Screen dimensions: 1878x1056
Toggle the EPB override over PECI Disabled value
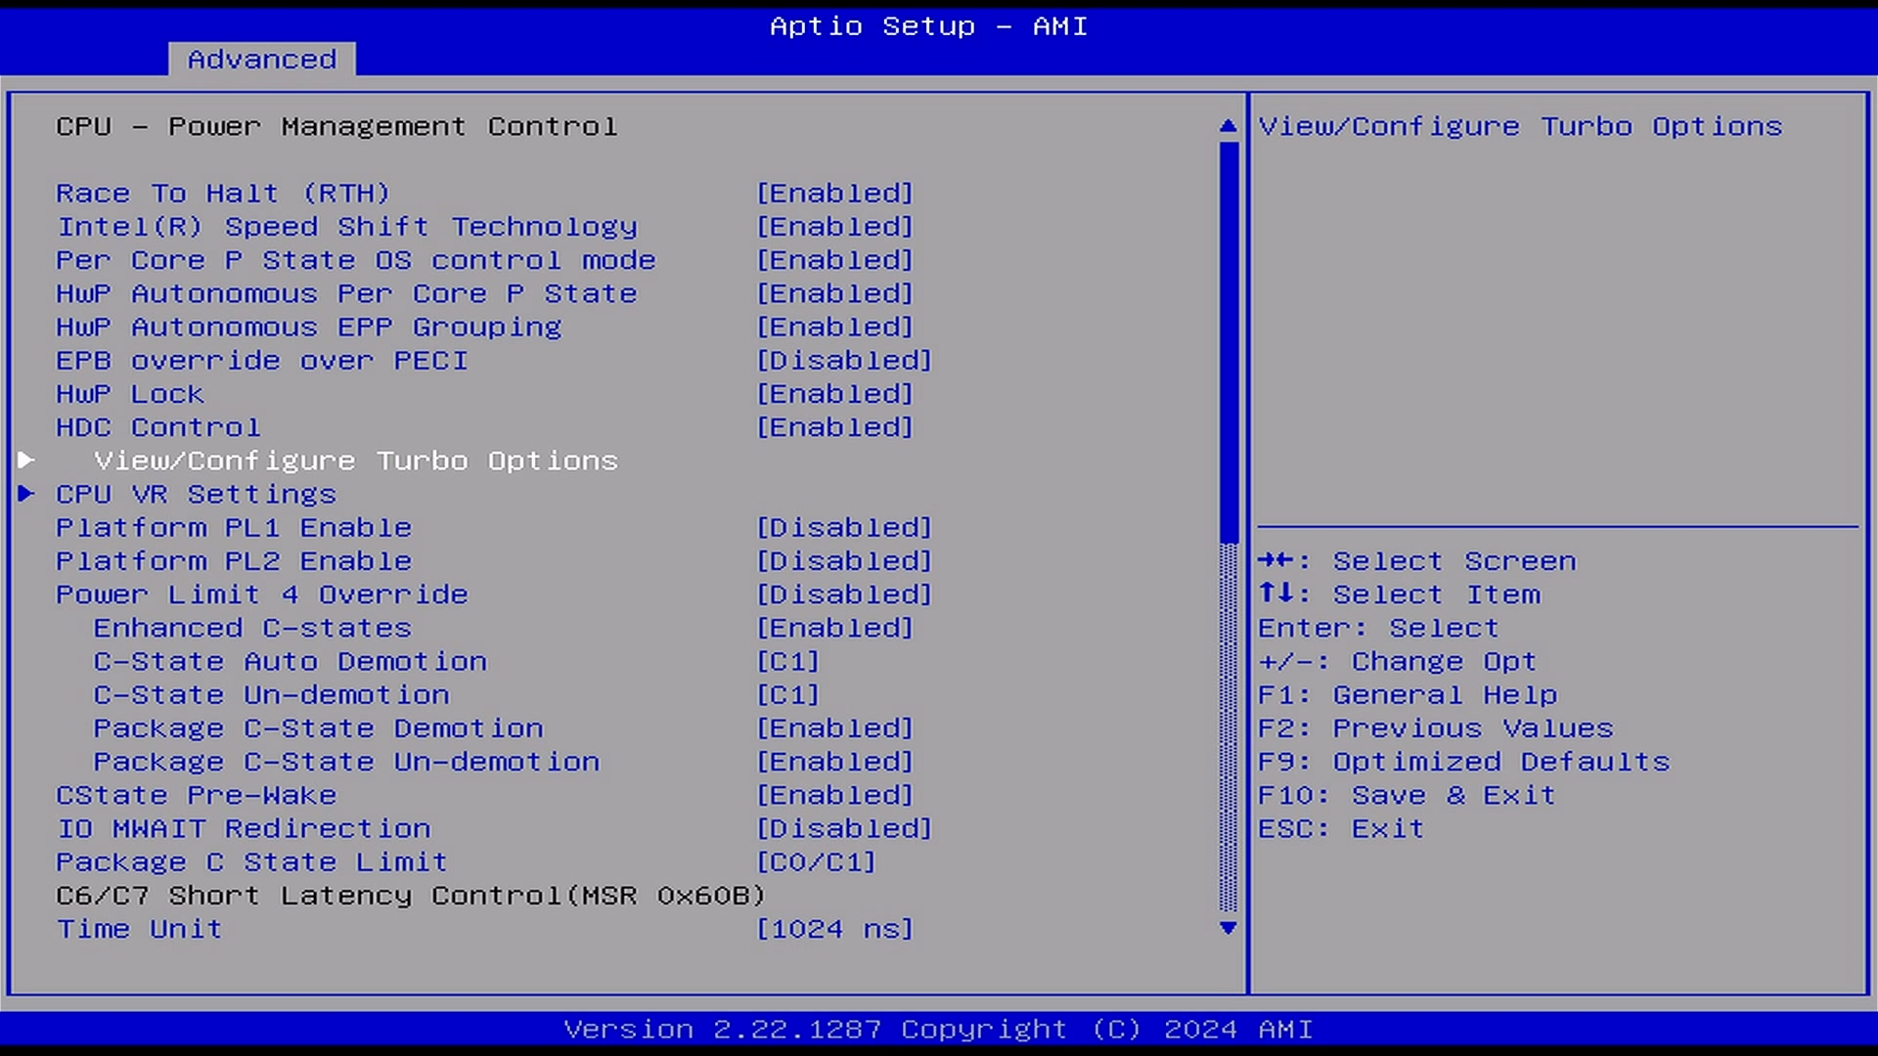(843, 361)
